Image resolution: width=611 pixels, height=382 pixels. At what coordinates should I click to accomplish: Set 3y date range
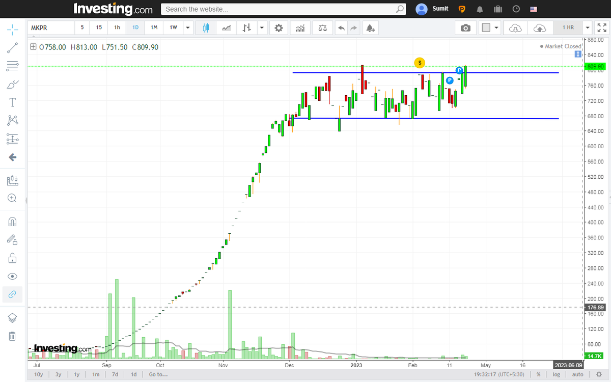click(x=59, y=374)
